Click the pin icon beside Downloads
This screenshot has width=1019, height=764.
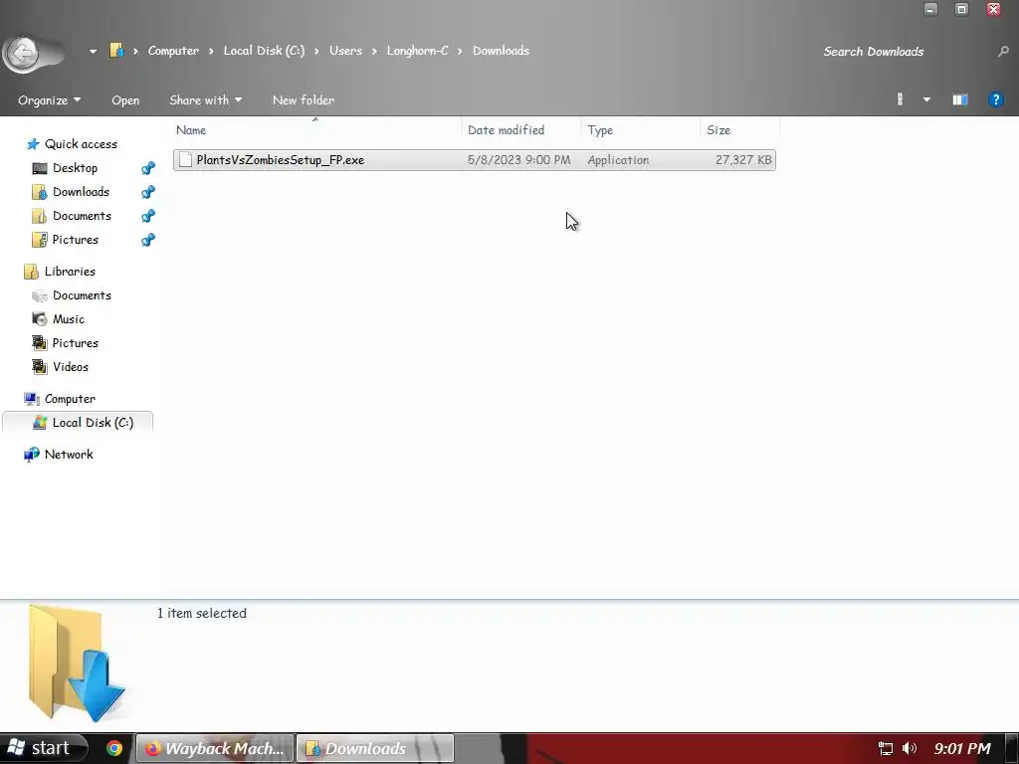pos(148,192)
